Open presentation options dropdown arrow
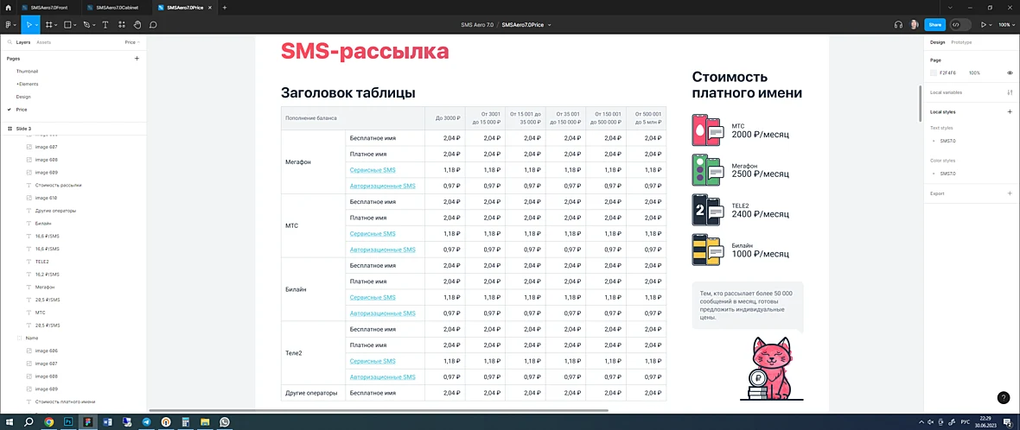Viewport: 1020px width, 430px height. pos(991,25)
